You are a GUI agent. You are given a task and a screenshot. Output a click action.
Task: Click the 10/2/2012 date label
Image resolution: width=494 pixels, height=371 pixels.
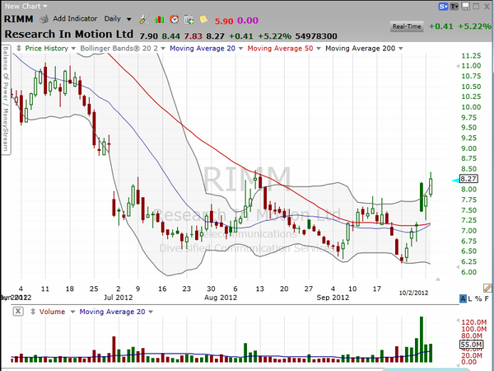coord(413,293)
